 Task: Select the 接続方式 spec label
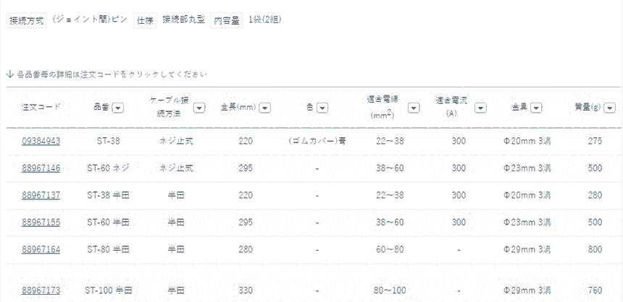[26, 21]
